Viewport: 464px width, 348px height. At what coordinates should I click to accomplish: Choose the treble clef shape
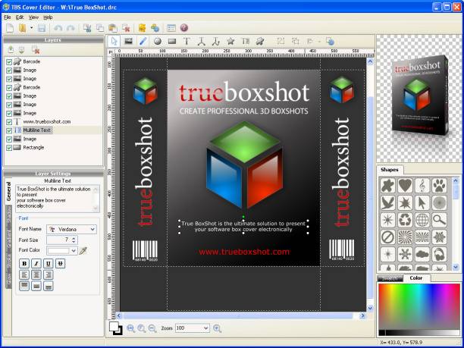422,186
